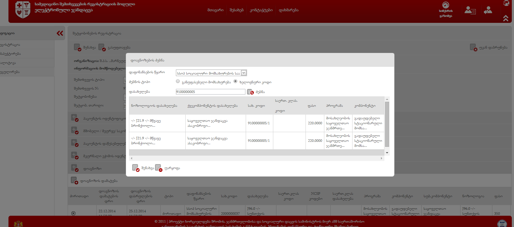The height and width of the screenshot is (227, 514).
Task: Click down arrow of results table scrollbar
Action: [x=387, y=153]
